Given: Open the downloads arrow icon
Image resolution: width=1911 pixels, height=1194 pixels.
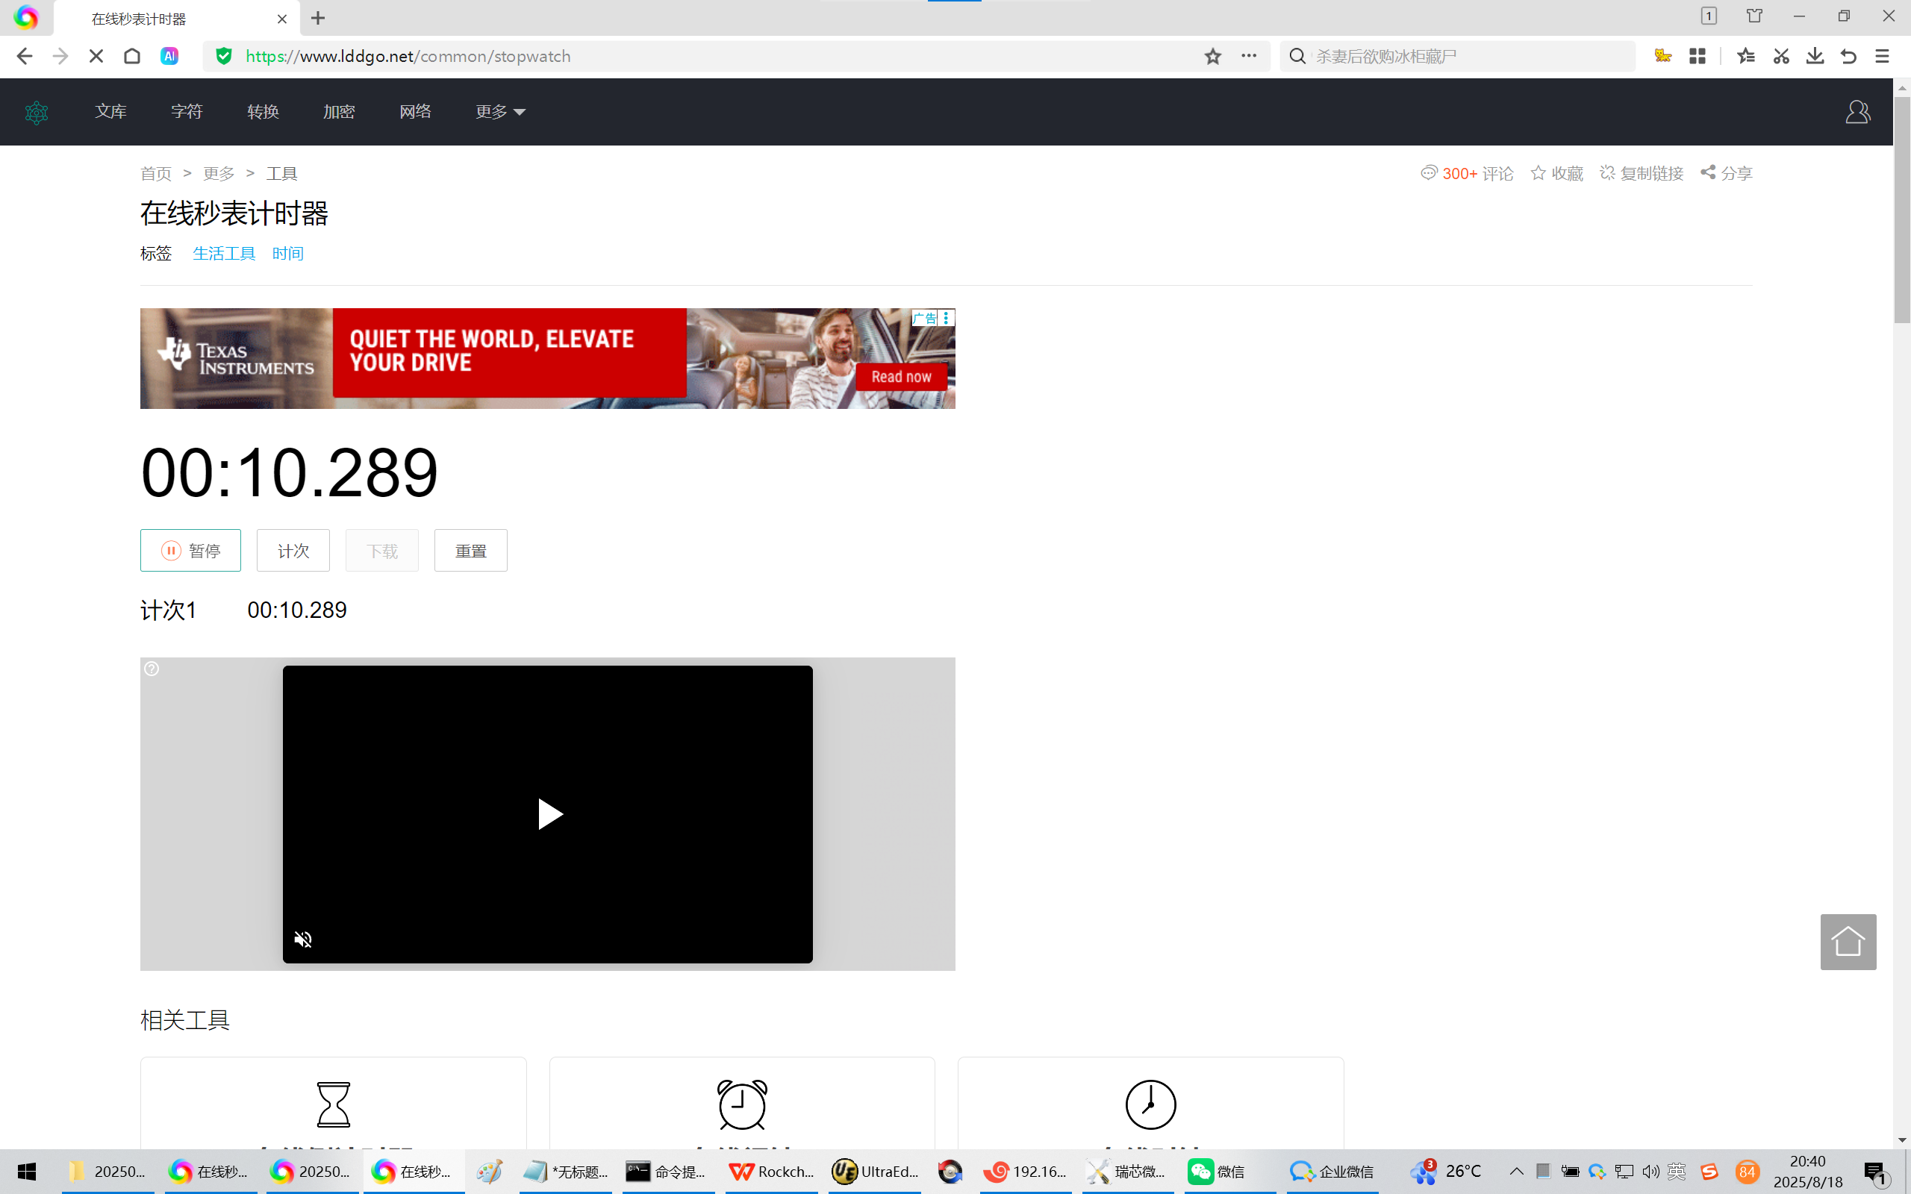Looking at the screenshot, I should pyautogui.click(x=1815, y=56).
